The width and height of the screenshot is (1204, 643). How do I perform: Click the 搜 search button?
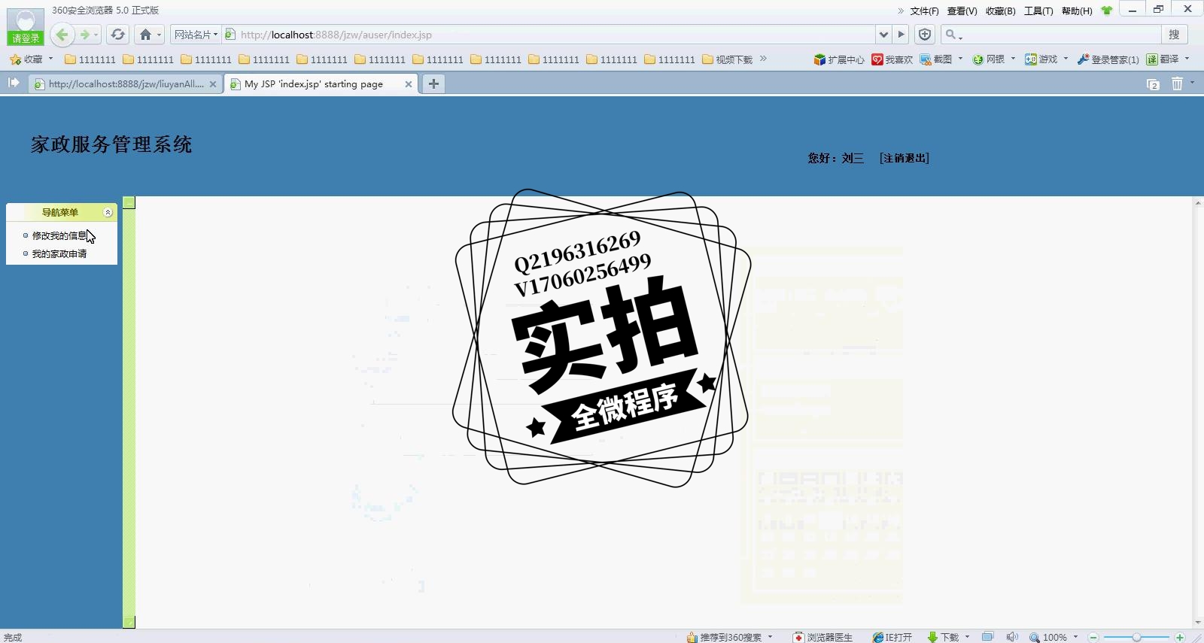(1174, 35)
